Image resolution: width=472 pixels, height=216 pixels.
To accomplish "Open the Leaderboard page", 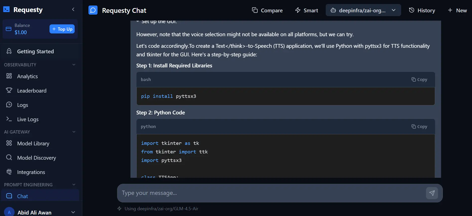I will point(32,91).
